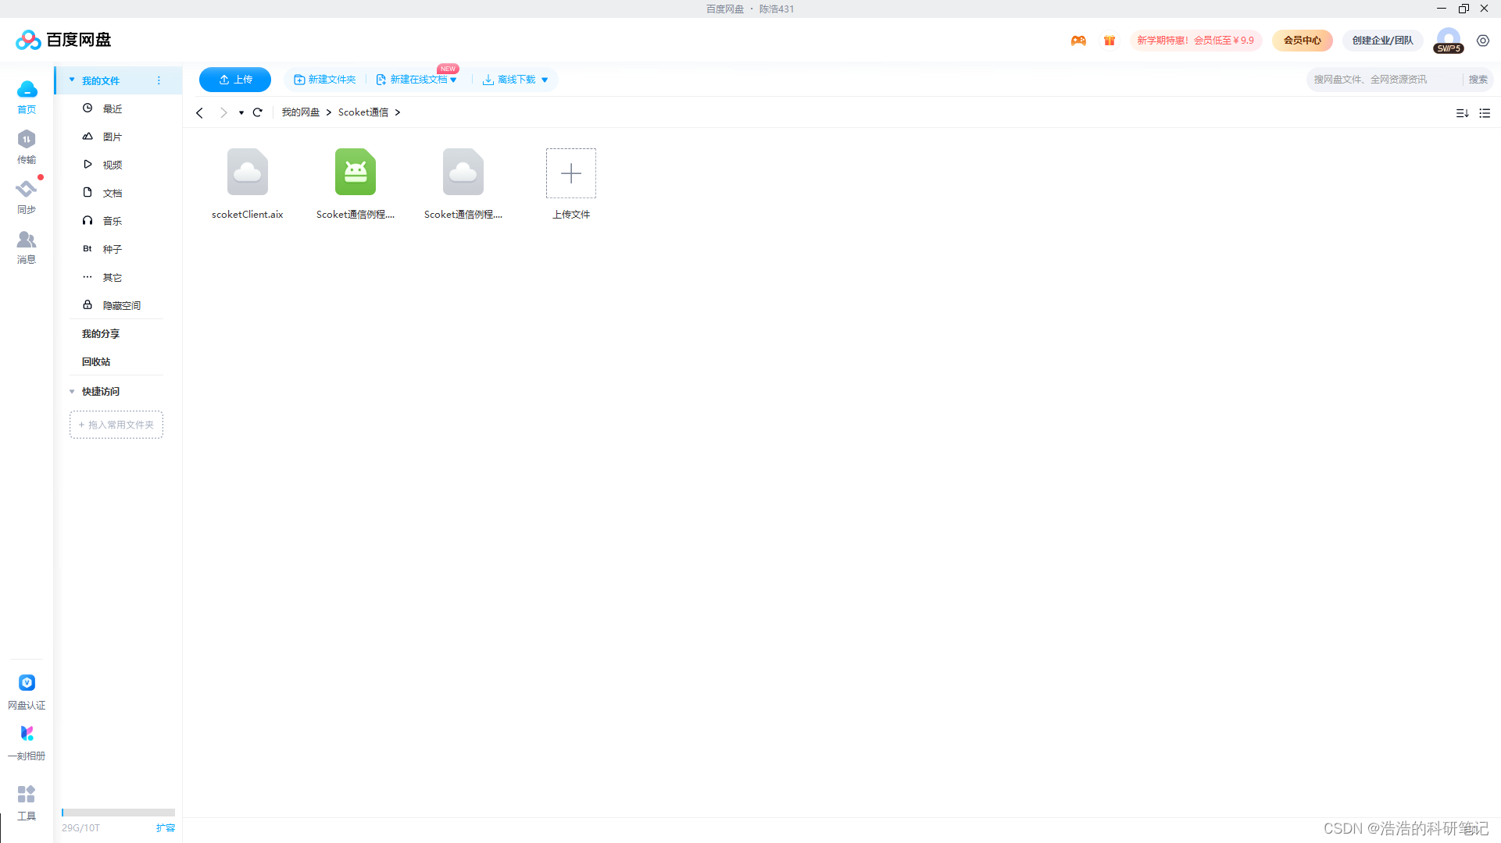1501x843 pixels.
Task: Click the 上传 (upload) button
Action: tap(234, 79)
